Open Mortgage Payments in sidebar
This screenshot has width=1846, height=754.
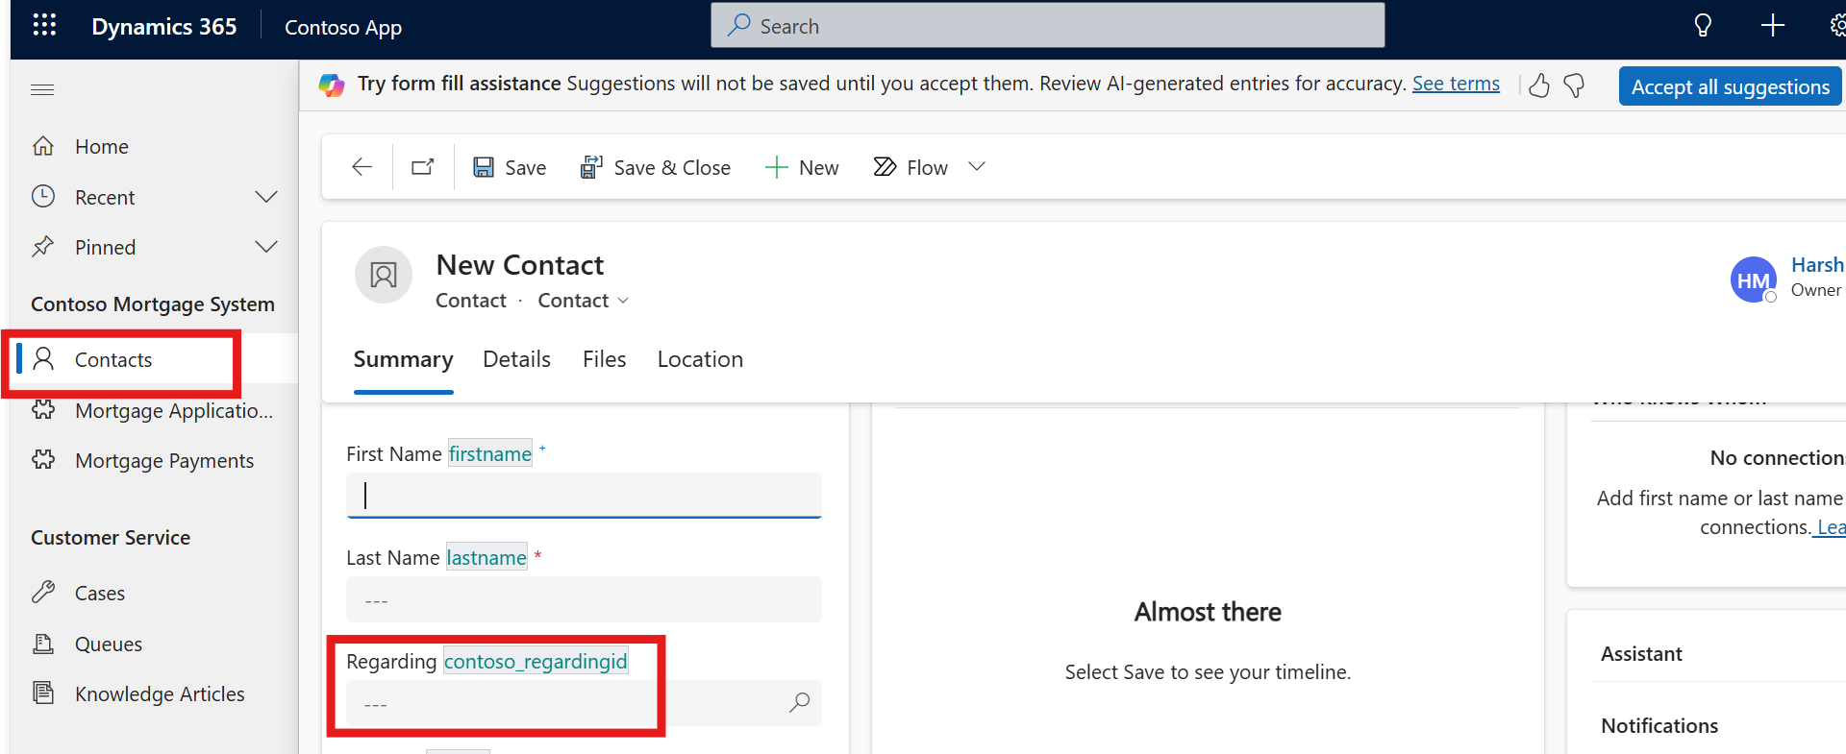pyautogui.click(x=163, y=461)
